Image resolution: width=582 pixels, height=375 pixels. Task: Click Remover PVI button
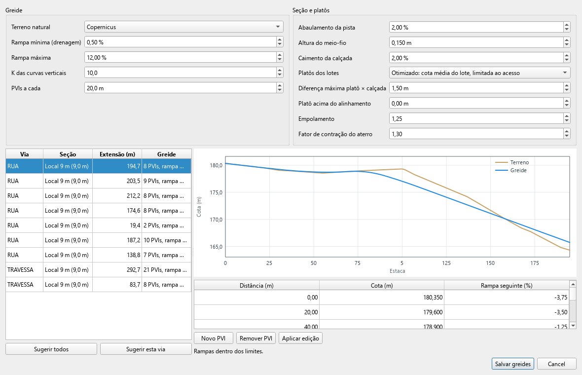click(x=256, y=338)
